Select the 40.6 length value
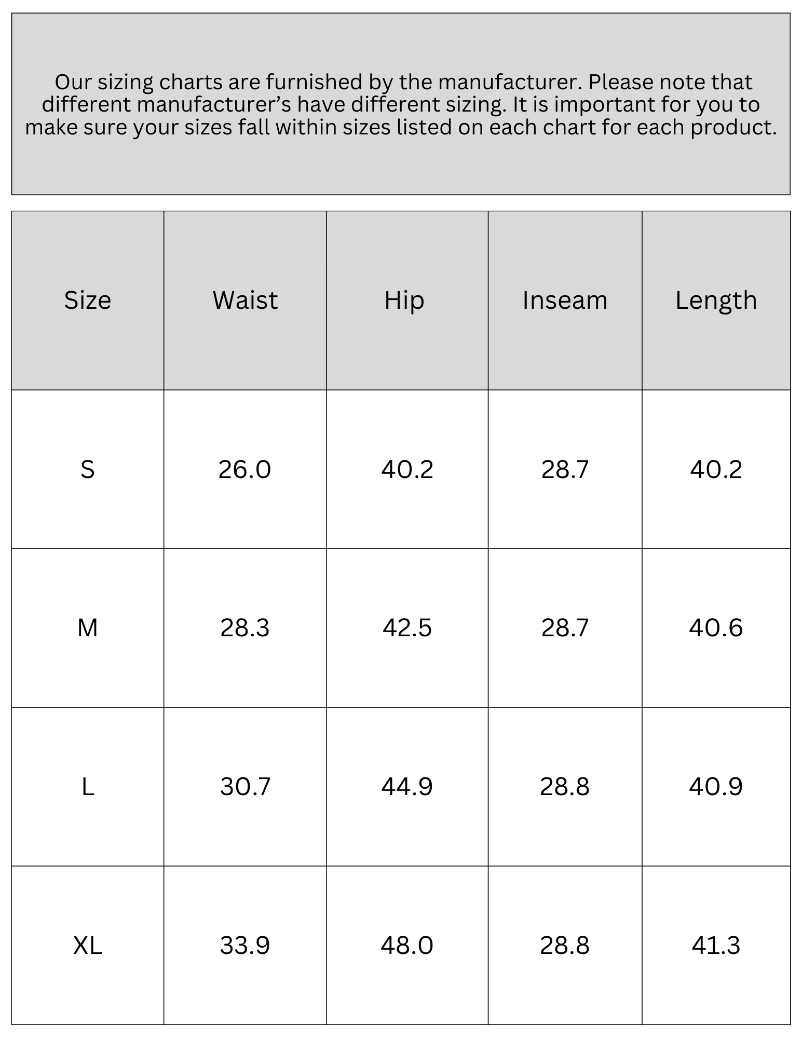The height and width of the screenshot is (1038, 802). (716, 628)
